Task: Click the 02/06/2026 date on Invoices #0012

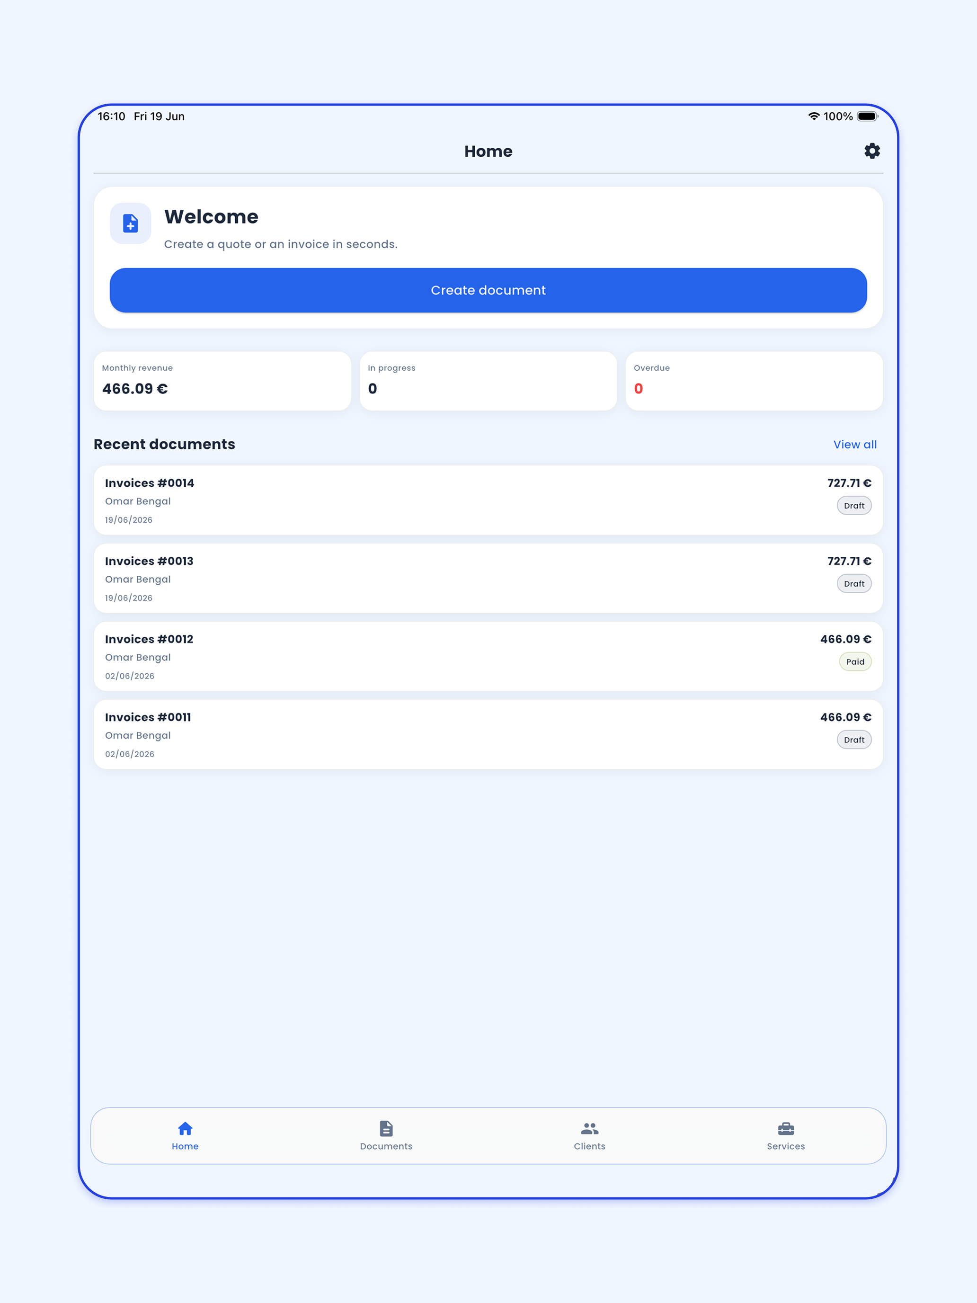Action: click(130, 676)
